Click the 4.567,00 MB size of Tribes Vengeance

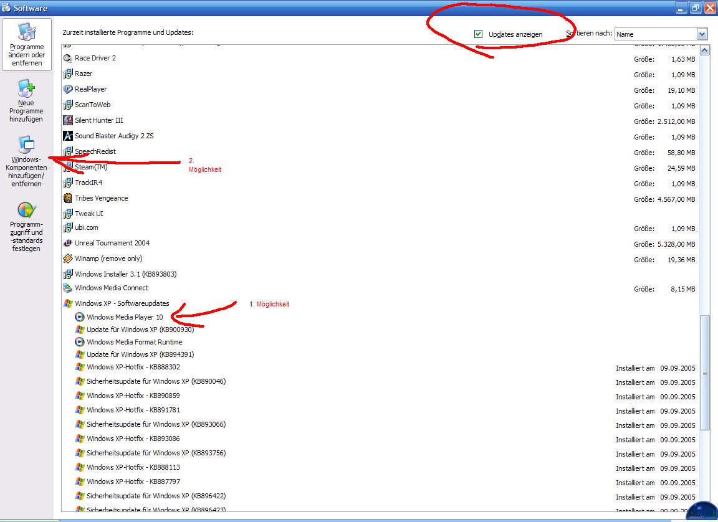pyautogui.click(x=676, y=199)
